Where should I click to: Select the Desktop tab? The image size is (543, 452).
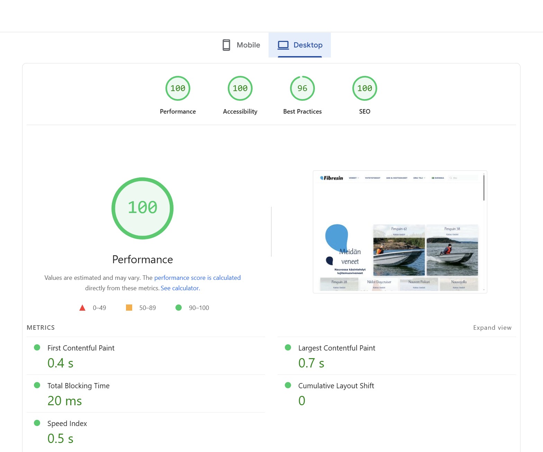coord(300,45)
